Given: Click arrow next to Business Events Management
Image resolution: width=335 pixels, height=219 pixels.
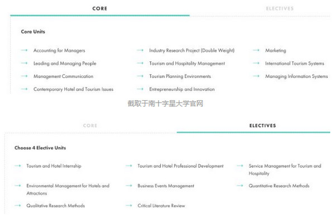Looking at the screenshot, I should (129, 186).
